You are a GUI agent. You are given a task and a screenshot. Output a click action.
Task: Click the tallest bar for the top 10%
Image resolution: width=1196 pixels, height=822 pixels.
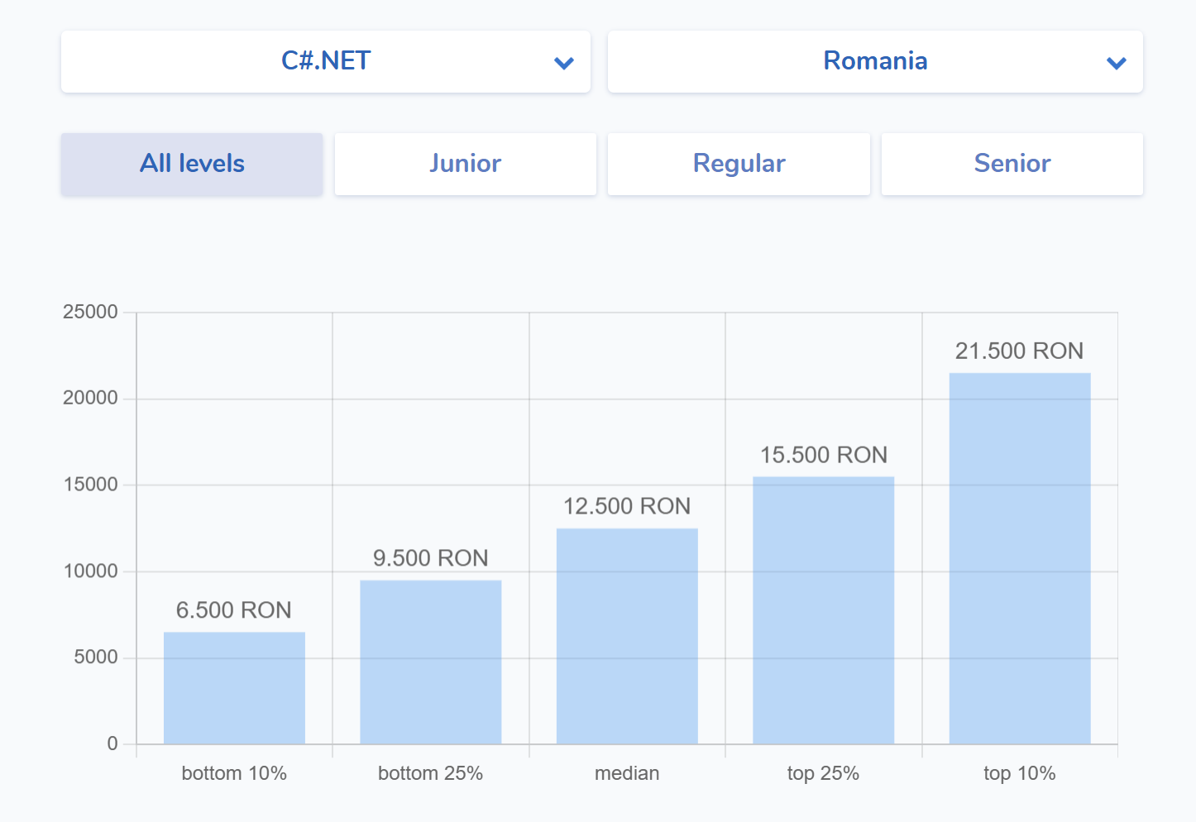click(1020, 558)
